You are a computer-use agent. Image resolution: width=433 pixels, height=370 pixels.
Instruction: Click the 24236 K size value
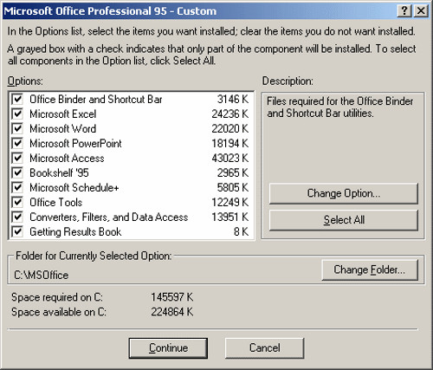tap(230, 114)
